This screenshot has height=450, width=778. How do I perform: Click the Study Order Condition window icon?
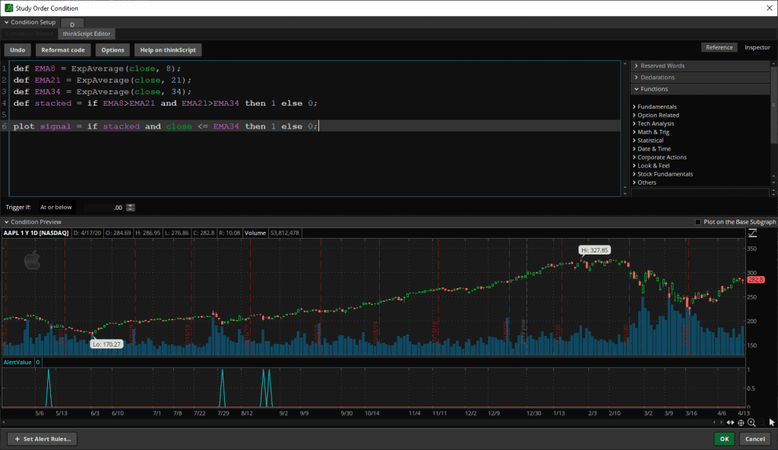click(x=8, y=8)
